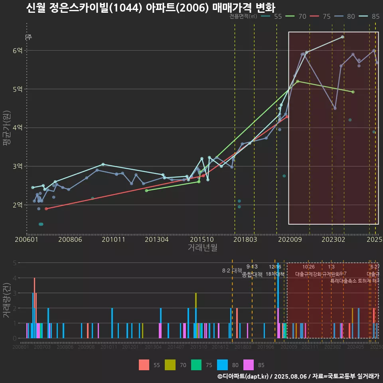Click 201510 on the price chart x-axis
The width and height of the screenshot is (383, 383).
pyautogui.click(x=202, y=239)
